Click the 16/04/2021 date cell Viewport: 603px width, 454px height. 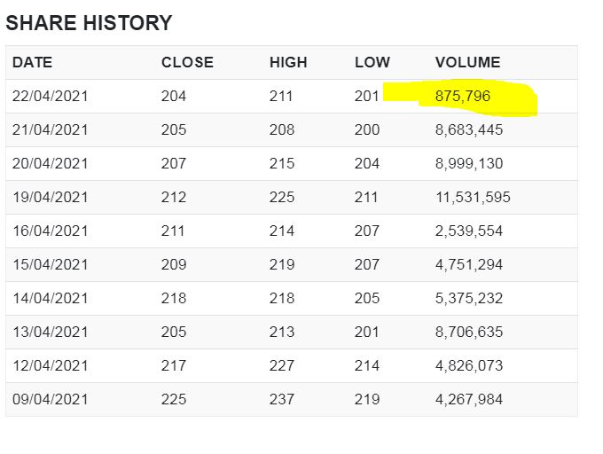51,231
